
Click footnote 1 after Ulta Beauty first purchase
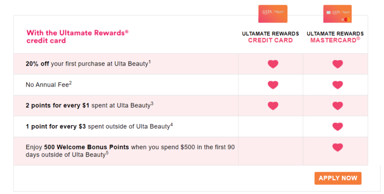point(149,62)
